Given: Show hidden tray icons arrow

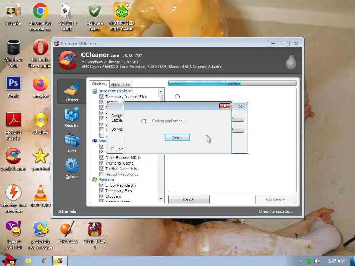Looking at the screenshot, I should 300,261.
